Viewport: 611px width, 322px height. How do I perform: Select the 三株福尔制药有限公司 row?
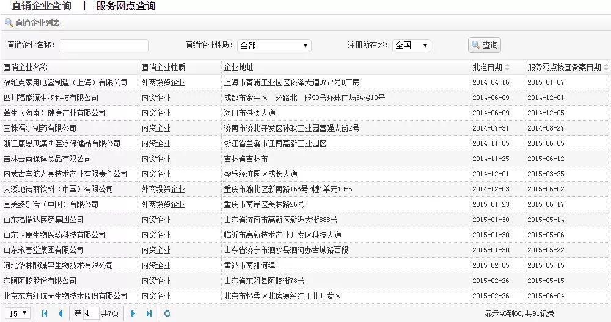40,128
